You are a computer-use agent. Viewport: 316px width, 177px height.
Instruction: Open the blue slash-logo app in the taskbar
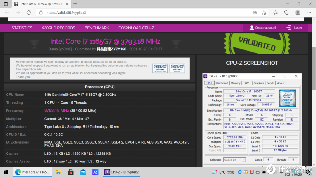click(x=95, y=172)
